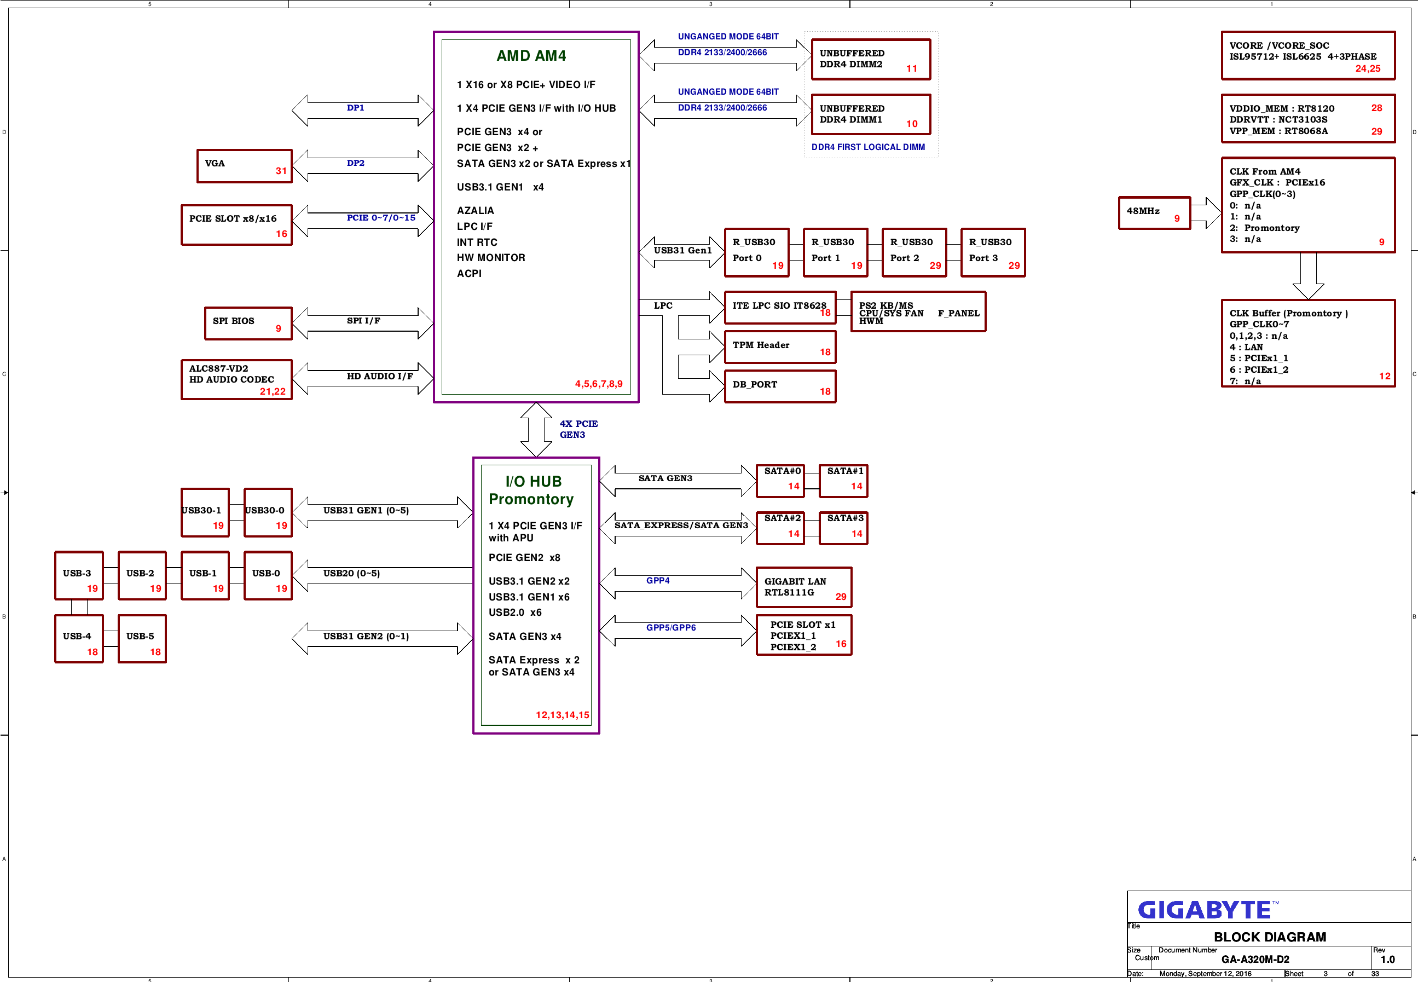Select the USB31 GEN2 (0~1) label
1418x982 pixels.
pos(366,636)
